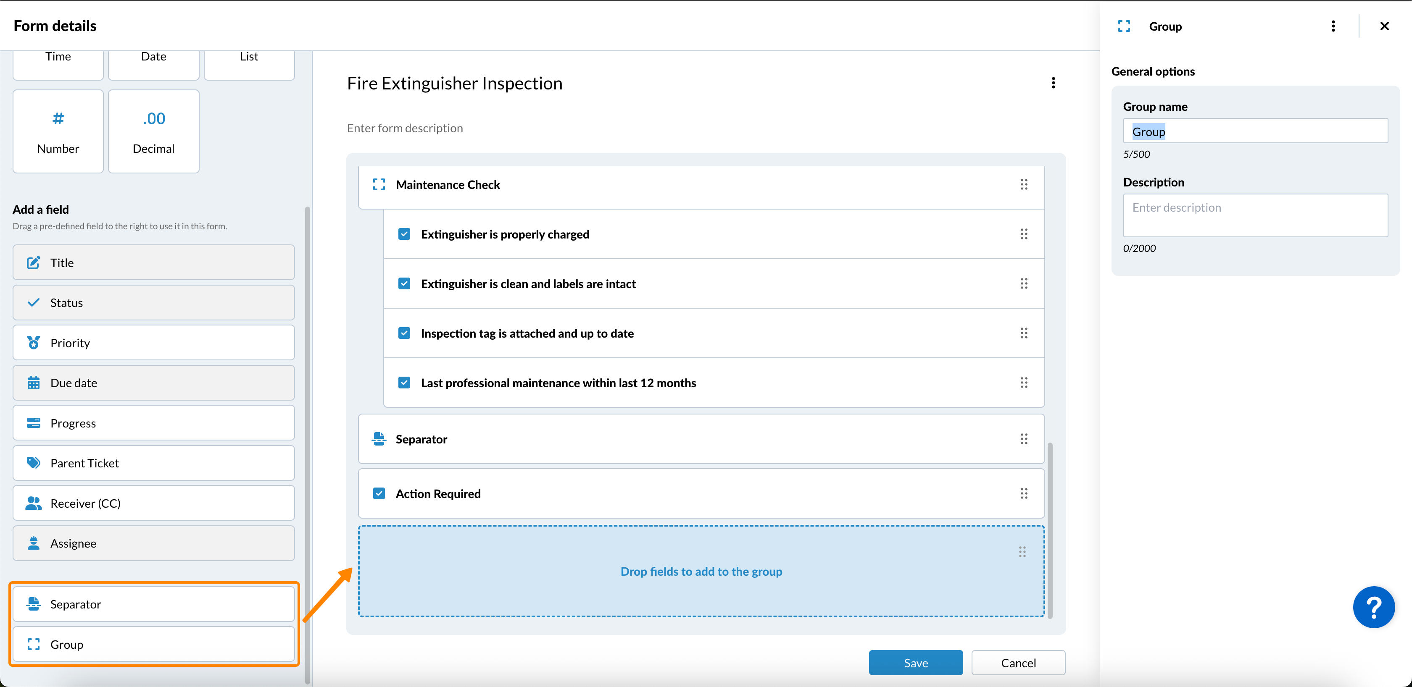The height and width of the screenshot is (687, 1412).
Task: Select the Decimal field type tile
Action: click(x=153, y=131)
